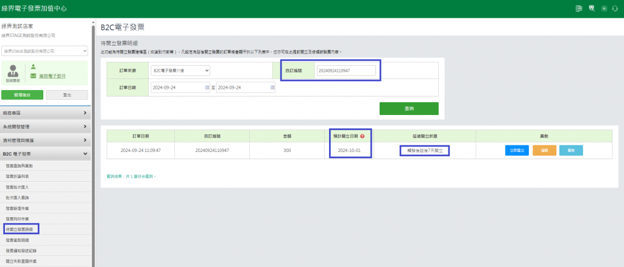Screen dimensions: 624x267
Task: Click the B2C電子發票 page heading
Action: pyautogui.click(x=122, y=27)
